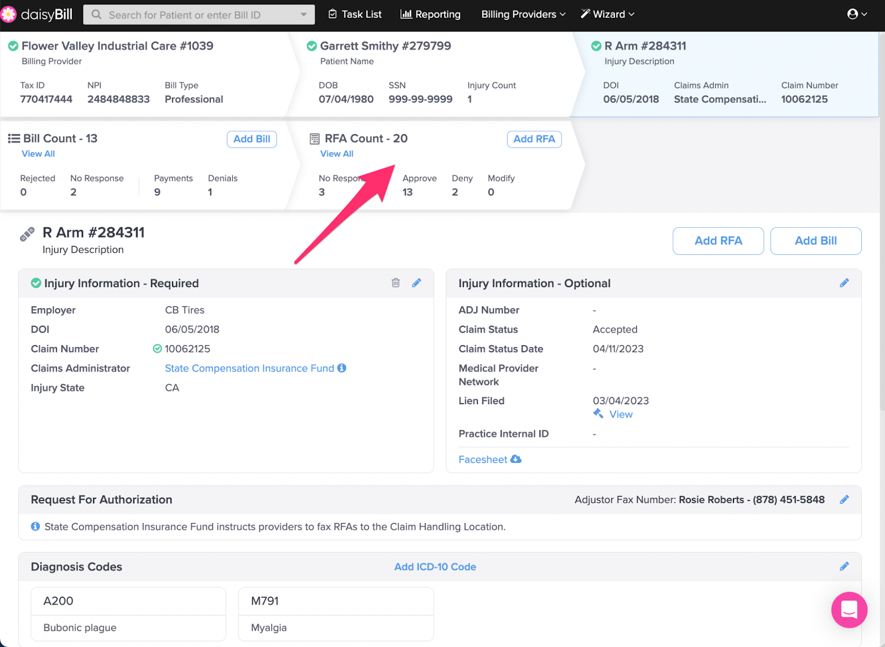
Task: Click the green check beside Flower Valley Industrial Care
Action: click(13, 46)
